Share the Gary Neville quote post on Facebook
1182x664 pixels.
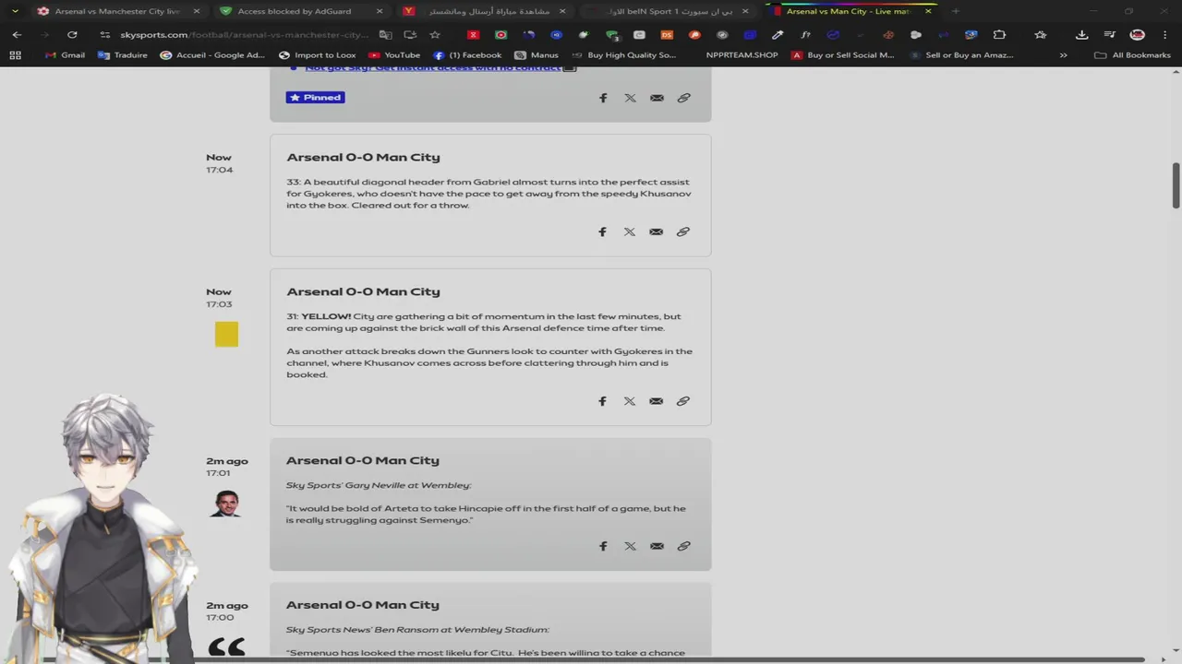click(x=603, y=546)
